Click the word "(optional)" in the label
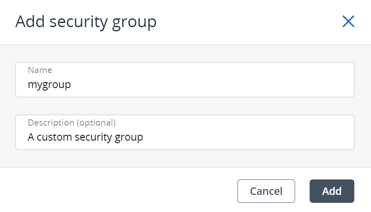The height and width of the screenshot is (212, 371). (x=96, y=123)
